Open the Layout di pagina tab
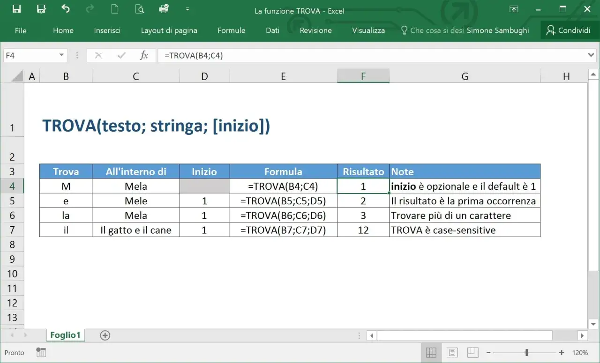Viewport: 600px width, 363px height. 169,30
